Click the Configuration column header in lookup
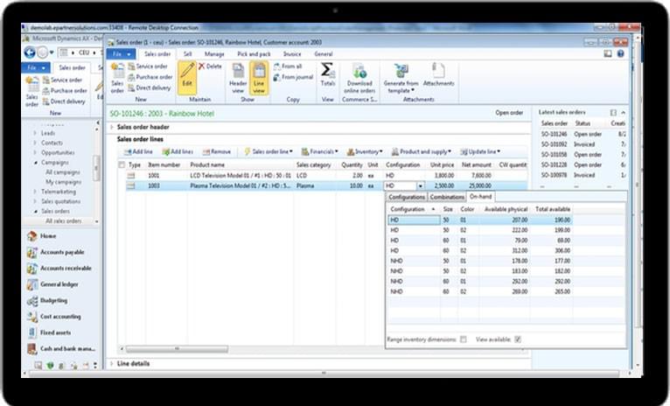Viewport: 670px width, 406px height. (x=412, y=209)
